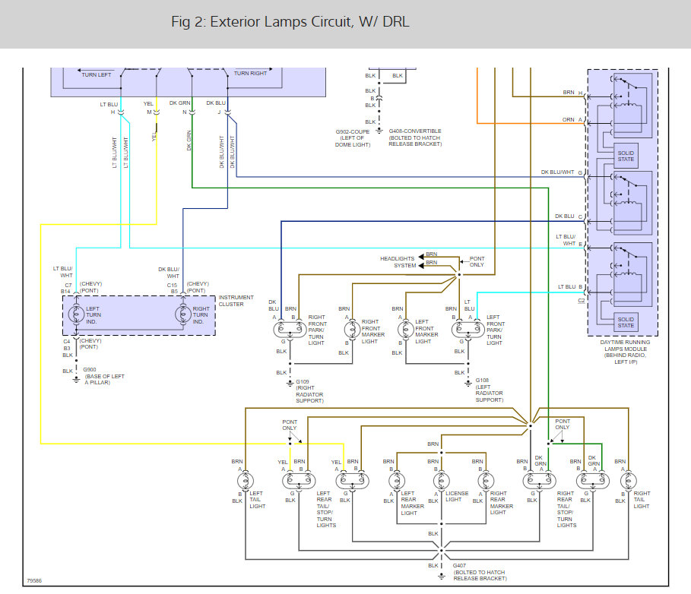Select the Left Front Marker Light bulb symbol
Viewport: 691px width, 594px height.
405,330
